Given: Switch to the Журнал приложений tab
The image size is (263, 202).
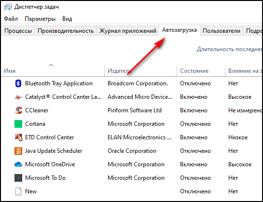Looking at the screenshot, I should tap(128, 31).
